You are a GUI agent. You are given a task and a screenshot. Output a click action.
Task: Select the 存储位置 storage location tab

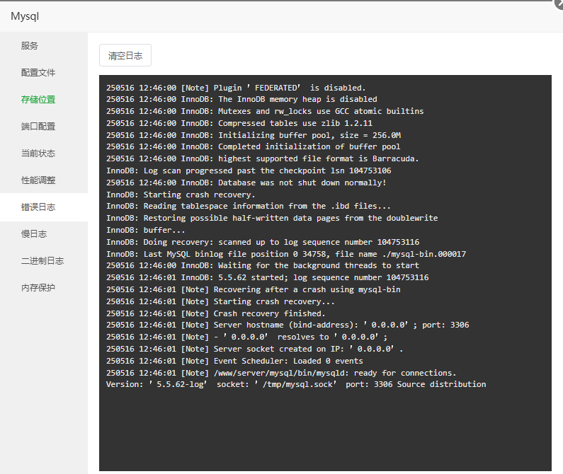38,99
